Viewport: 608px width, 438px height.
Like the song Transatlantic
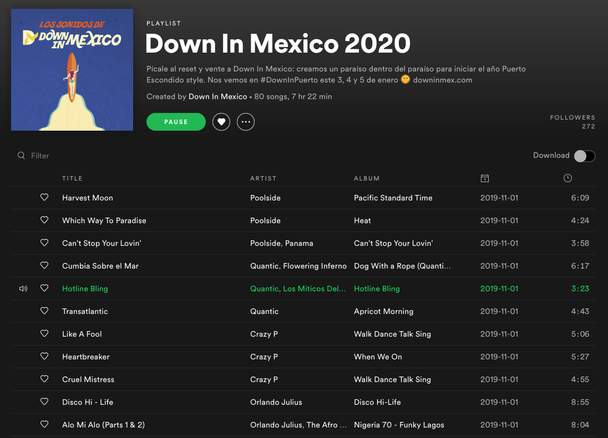point(44,311)
